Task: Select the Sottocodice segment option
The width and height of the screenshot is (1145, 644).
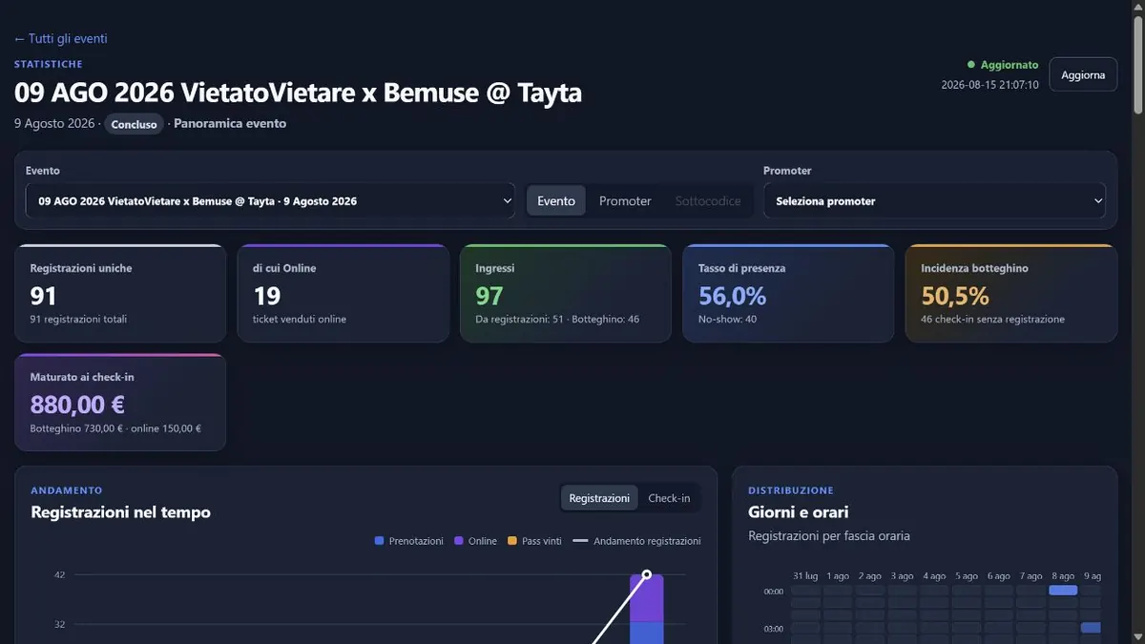Action: point(708,201)
